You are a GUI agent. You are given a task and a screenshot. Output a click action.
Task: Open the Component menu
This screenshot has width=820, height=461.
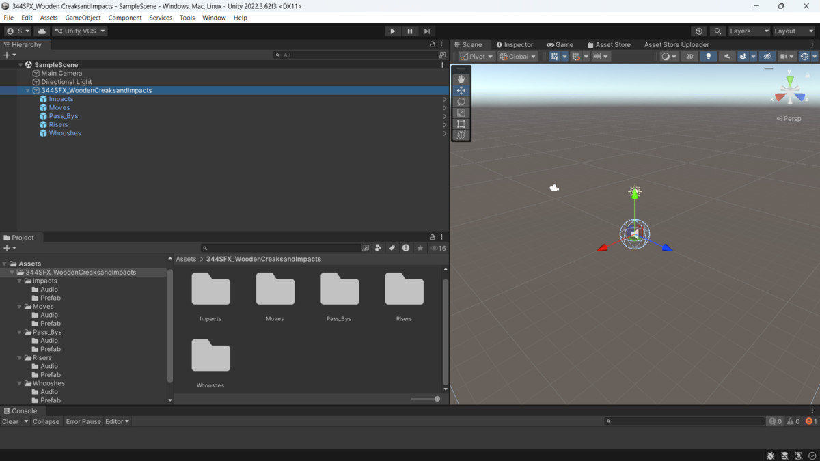click(x=125, y=18)
